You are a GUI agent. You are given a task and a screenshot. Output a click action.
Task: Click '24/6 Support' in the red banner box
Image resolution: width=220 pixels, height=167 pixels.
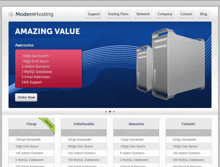click(x=32, y=82)
